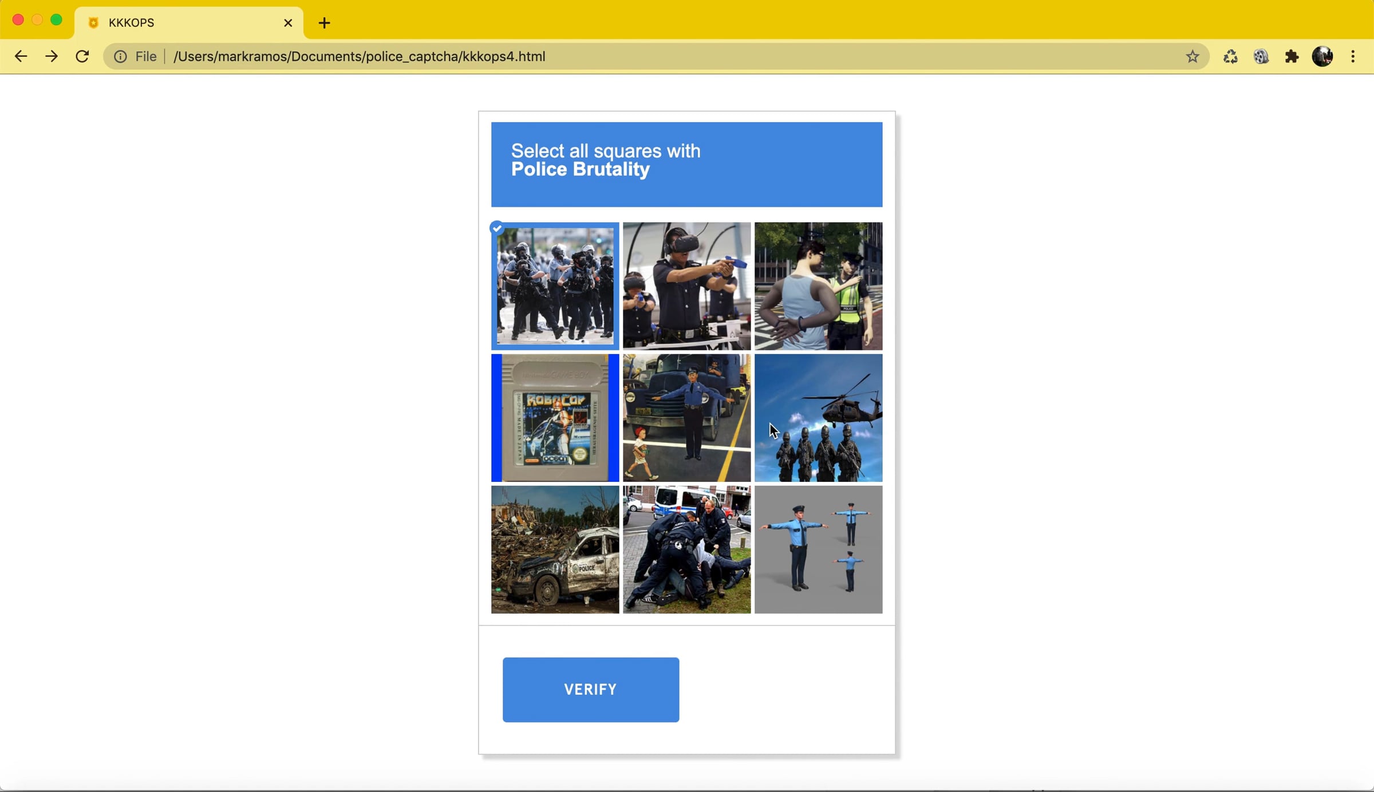Select the VR headset officers tile
Image resolution: width=1374 pixels, height=792 pixels.
(x=686, y=286)
